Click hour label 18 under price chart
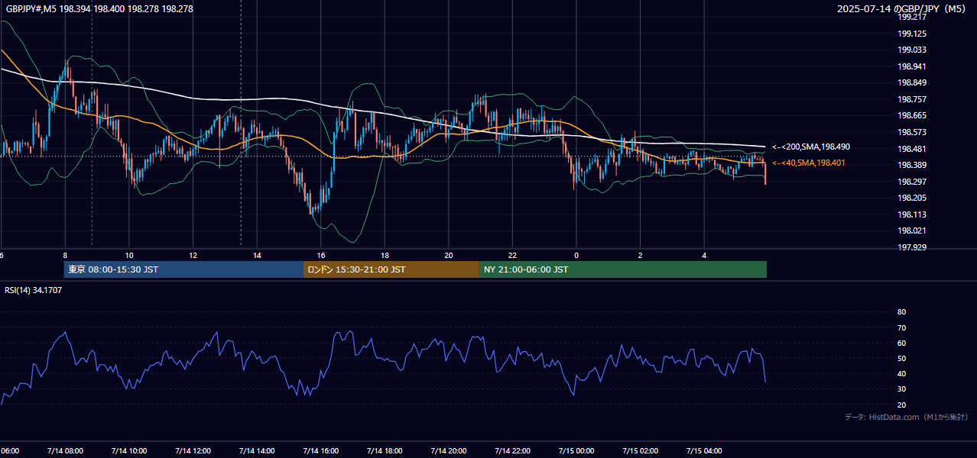This screenshot has height=458, width=977. coord(385,255)
